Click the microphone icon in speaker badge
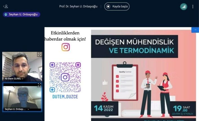199x121 pixels. [x=6, y=14]
